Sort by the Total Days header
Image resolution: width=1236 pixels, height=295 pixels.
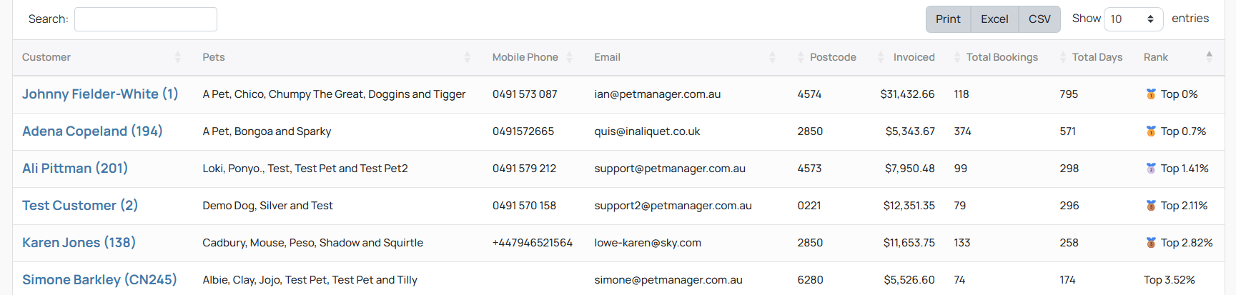point(1097,57)
